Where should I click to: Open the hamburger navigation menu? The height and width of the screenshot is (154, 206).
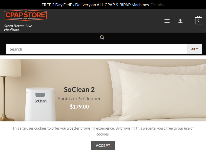(167, 21)
